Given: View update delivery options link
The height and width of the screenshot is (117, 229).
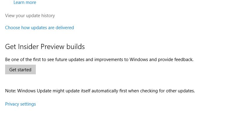Looking at the screenshot, I should pyautogui.click(x=39, y=28).
